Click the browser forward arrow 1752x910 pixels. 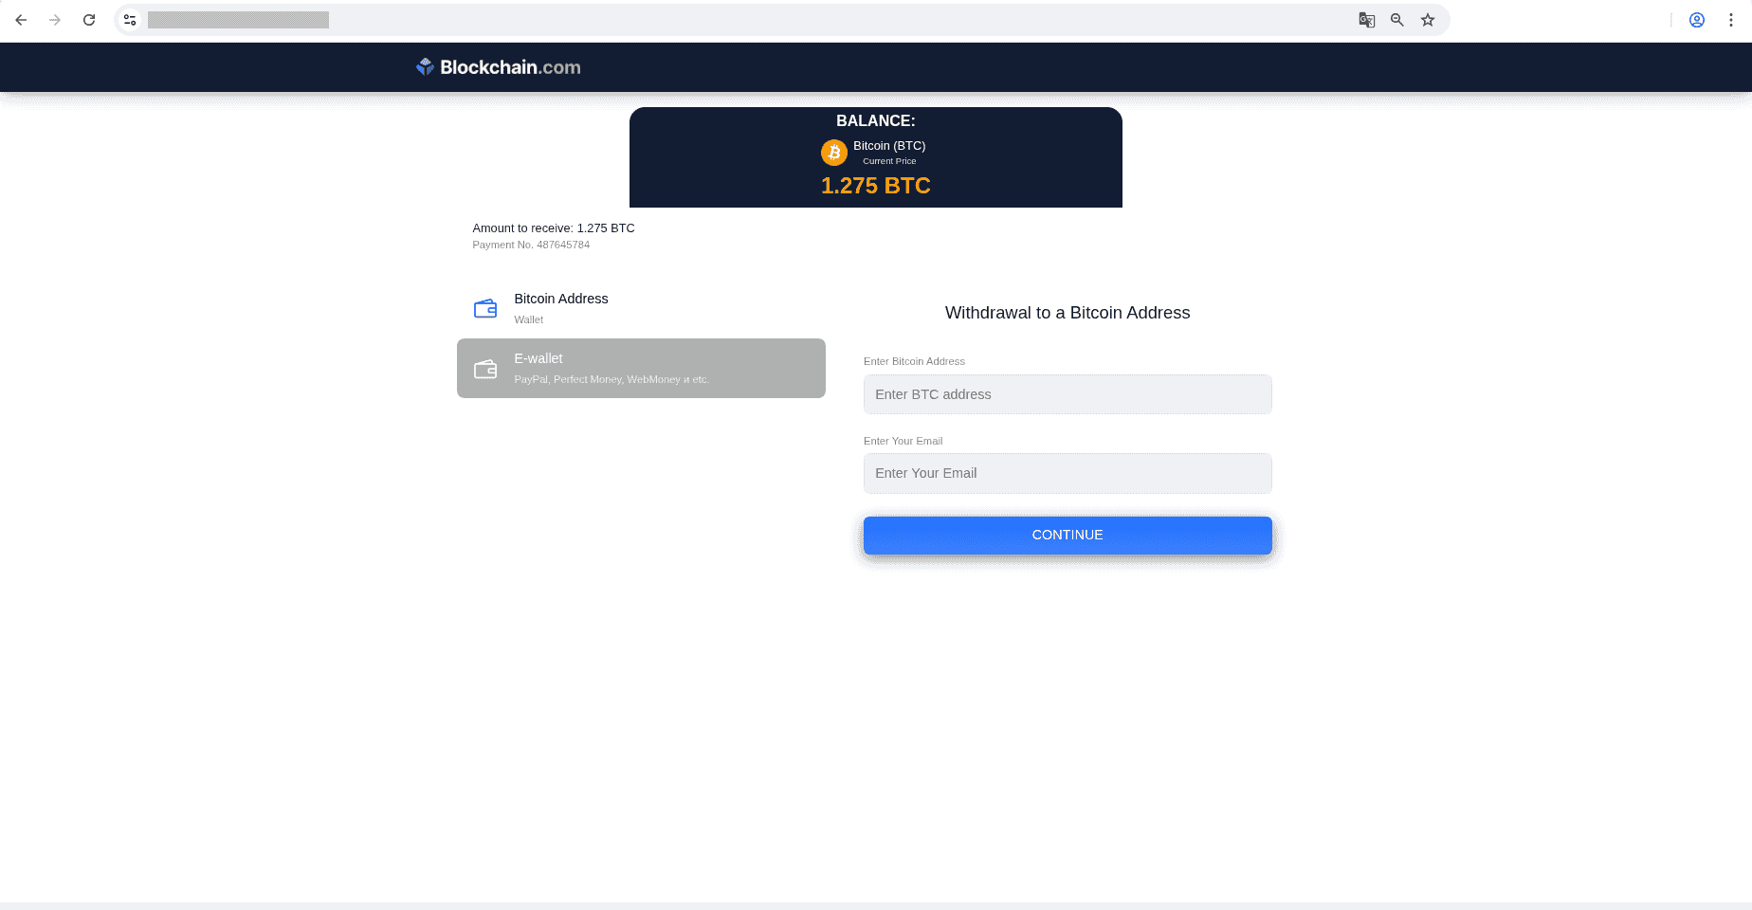point(55,20)
